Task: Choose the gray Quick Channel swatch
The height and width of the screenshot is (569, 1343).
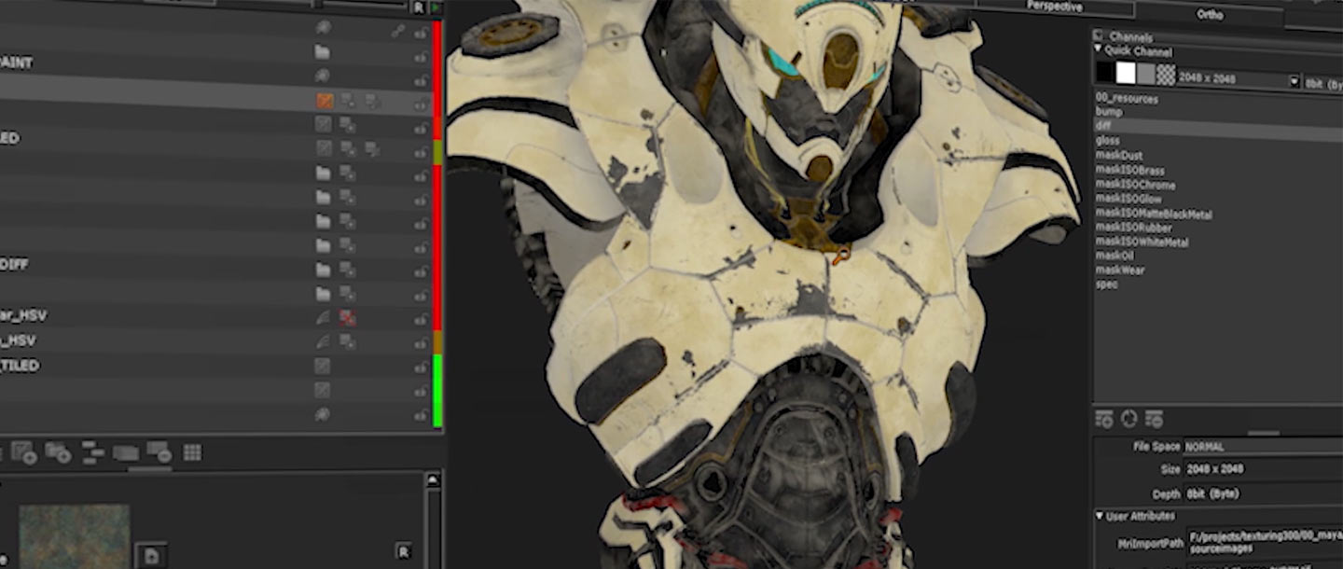Action: (x=1146, y=74)
